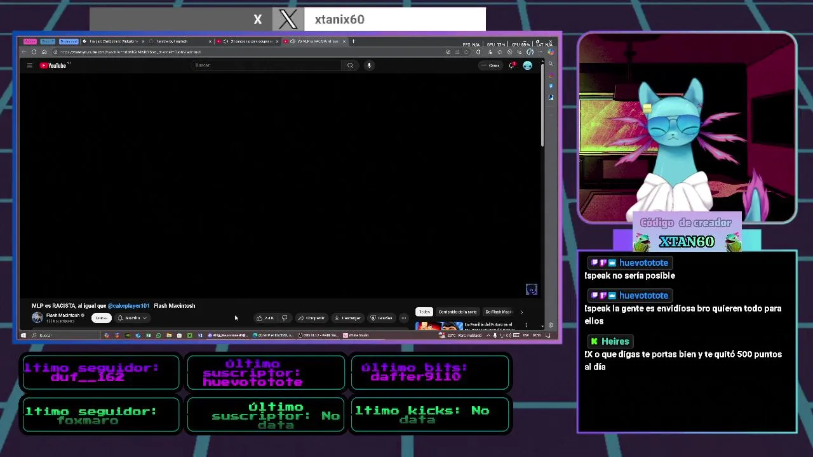The image size is (813, 457).
Task: Click the channel watermark in the video corner
Action: point(532,289)
